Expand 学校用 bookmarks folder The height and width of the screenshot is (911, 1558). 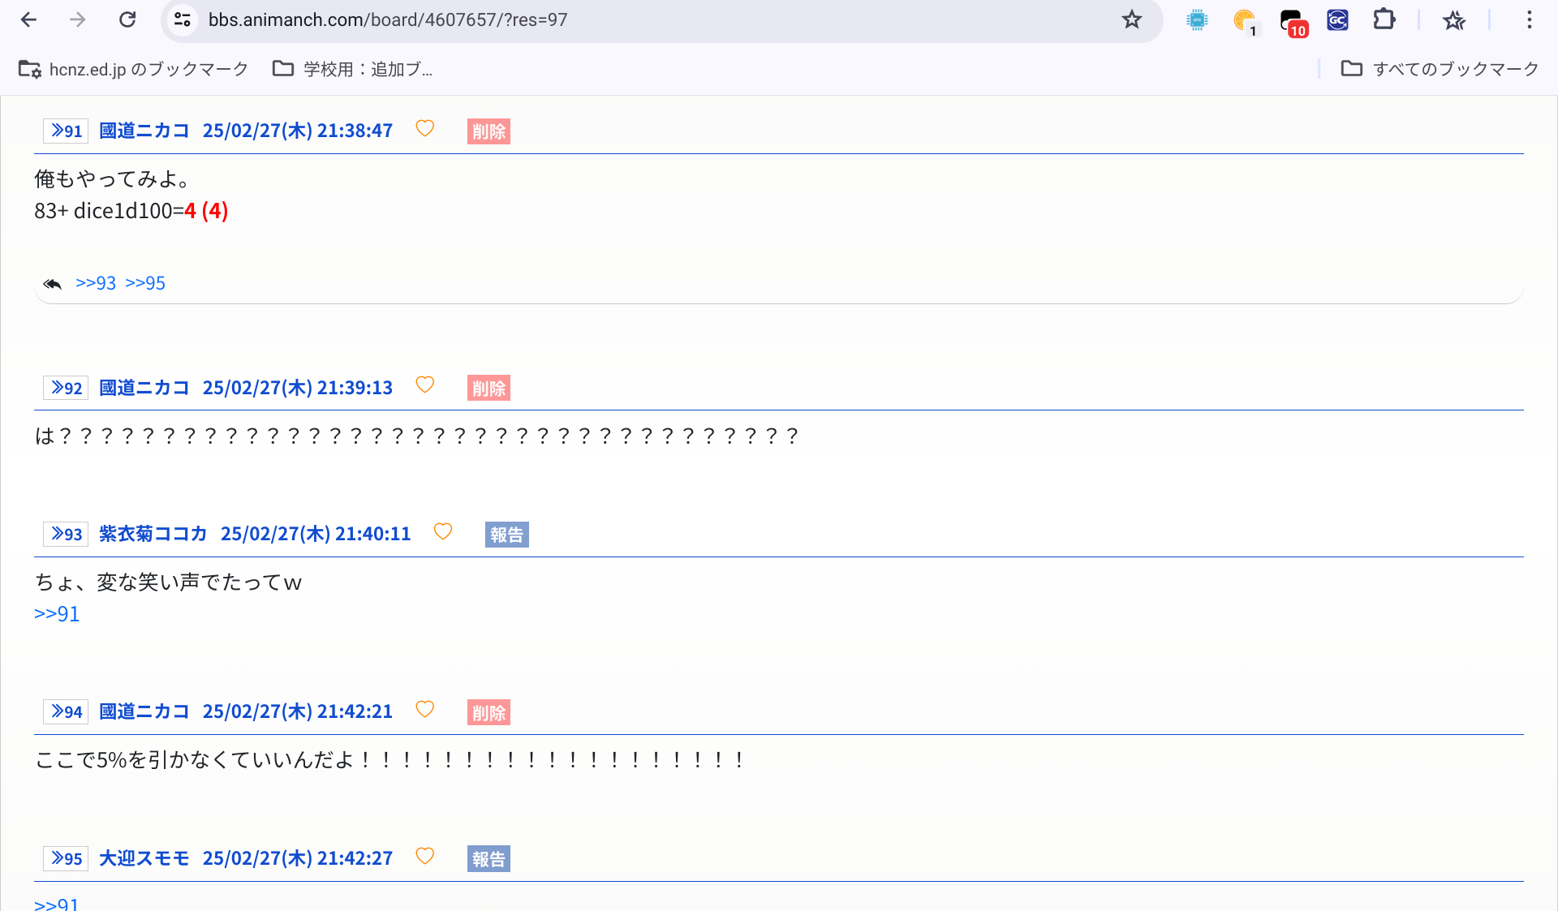coord(353,69)
